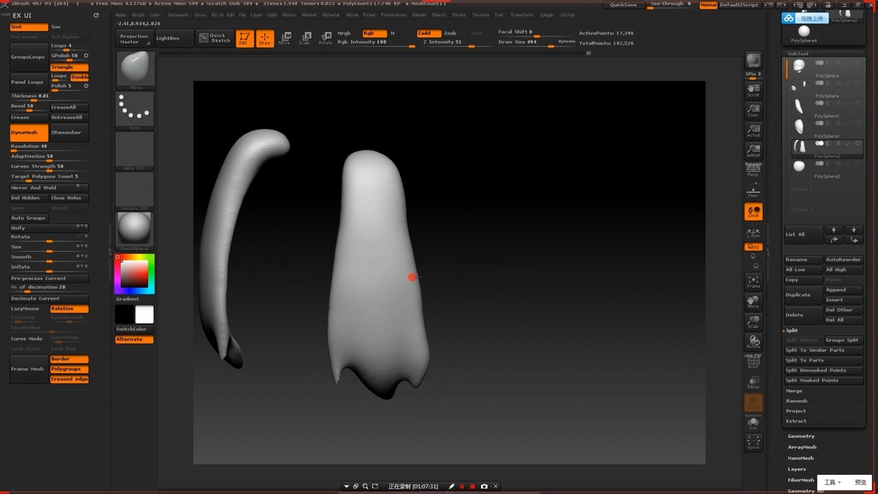Select the Rotate transform tool in top shelf
The height and width of the screenshot is (494, 878).
325,38
